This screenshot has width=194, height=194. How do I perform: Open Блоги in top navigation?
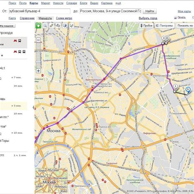(x=83, y=3)
